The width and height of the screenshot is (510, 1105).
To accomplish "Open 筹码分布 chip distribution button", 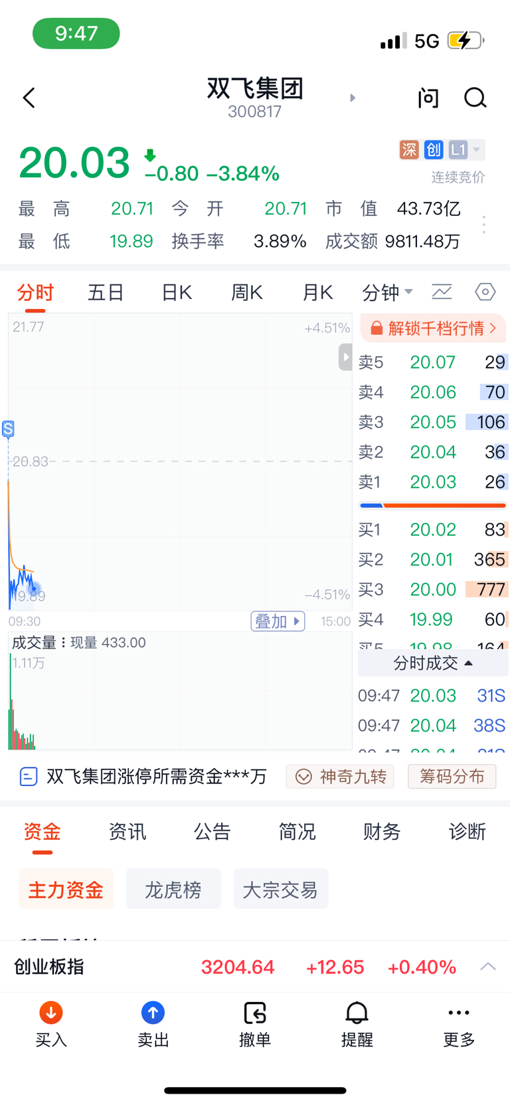I will pyautogui.click(x=452, y=776).
